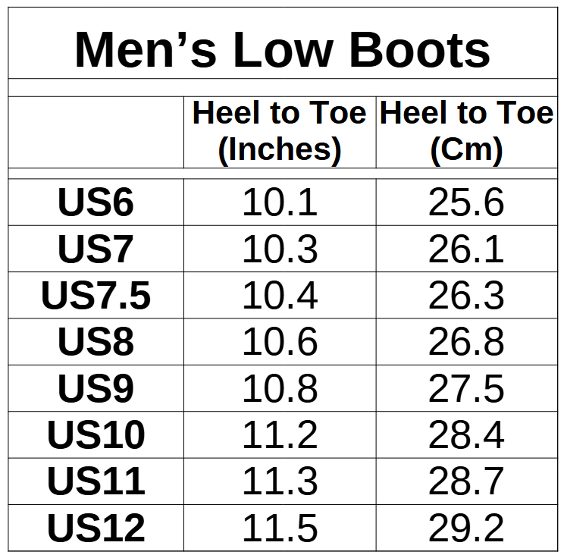Click the 29.2 cm value

(466, 528)
